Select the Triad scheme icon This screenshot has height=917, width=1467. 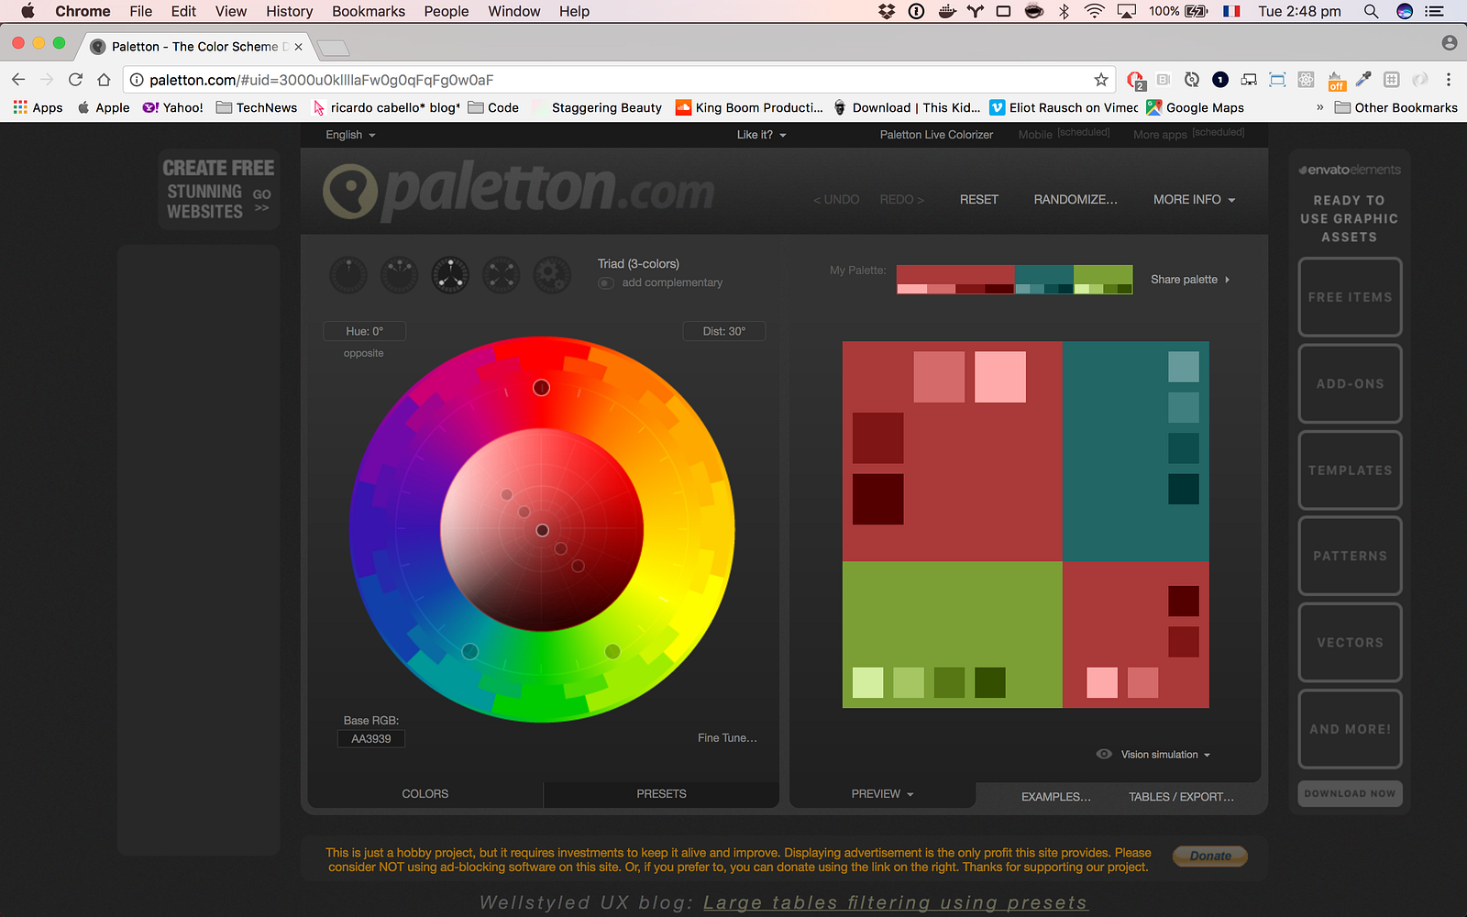pos(450,275)
